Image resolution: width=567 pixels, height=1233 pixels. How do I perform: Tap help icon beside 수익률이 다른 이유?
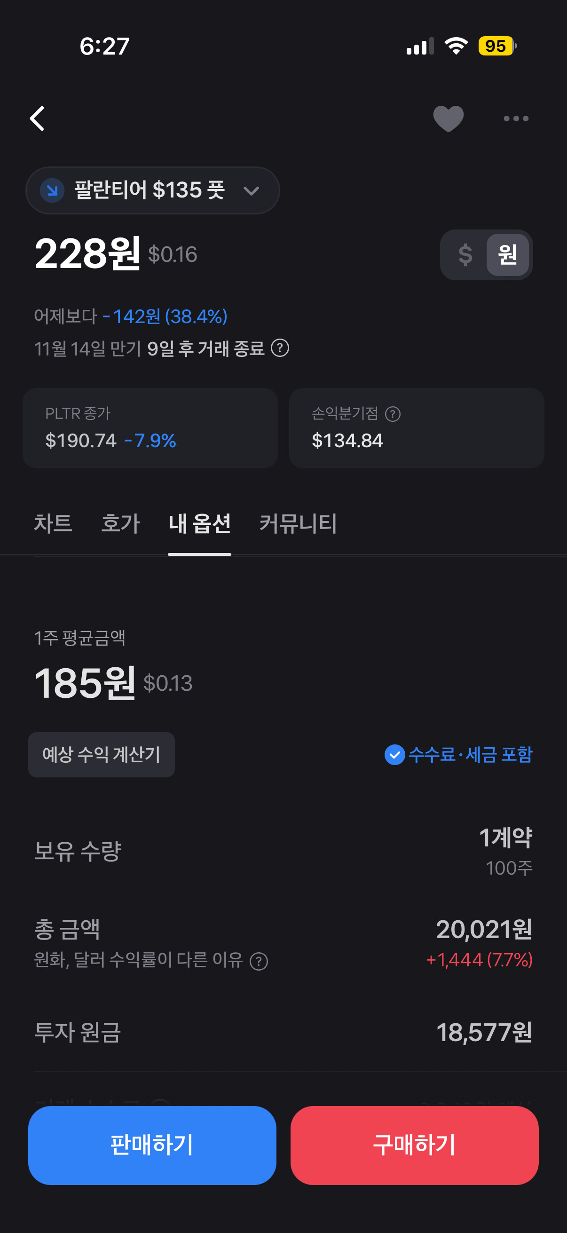point(259,961)
